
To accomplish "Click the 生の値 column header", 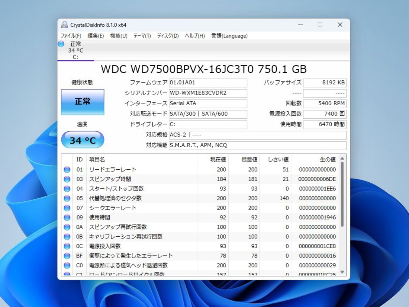I will pyautogui.click(x=314, y=160).
